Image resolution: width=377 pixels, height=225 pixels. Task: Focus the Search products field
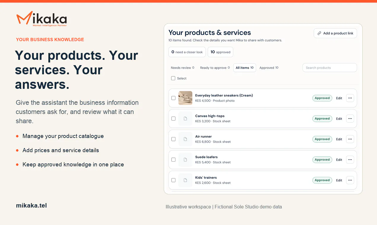tap(330, 68)
